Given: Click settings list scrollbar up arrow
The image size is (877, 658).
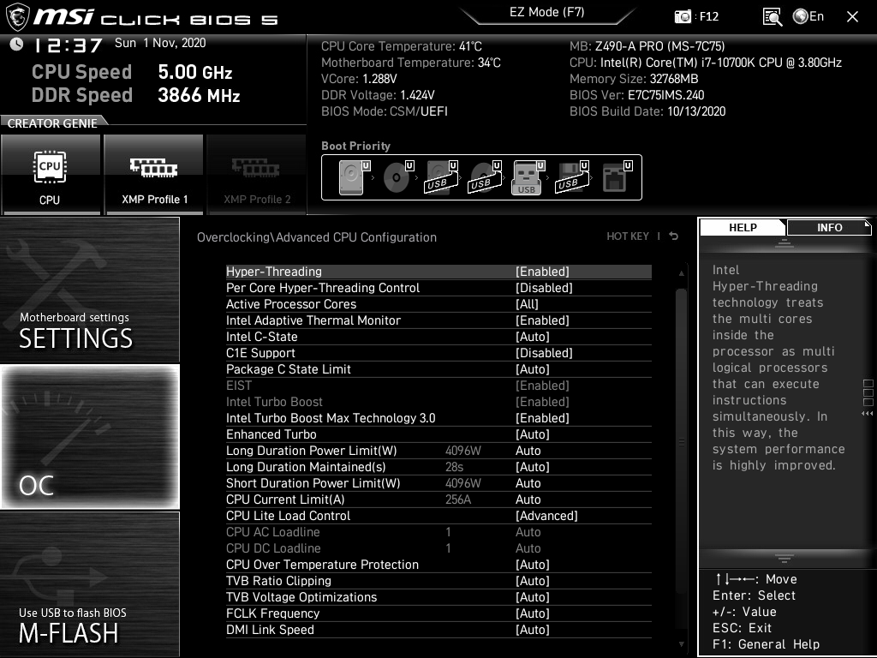Looking at the screenshot, I should (x=681, y=273).
